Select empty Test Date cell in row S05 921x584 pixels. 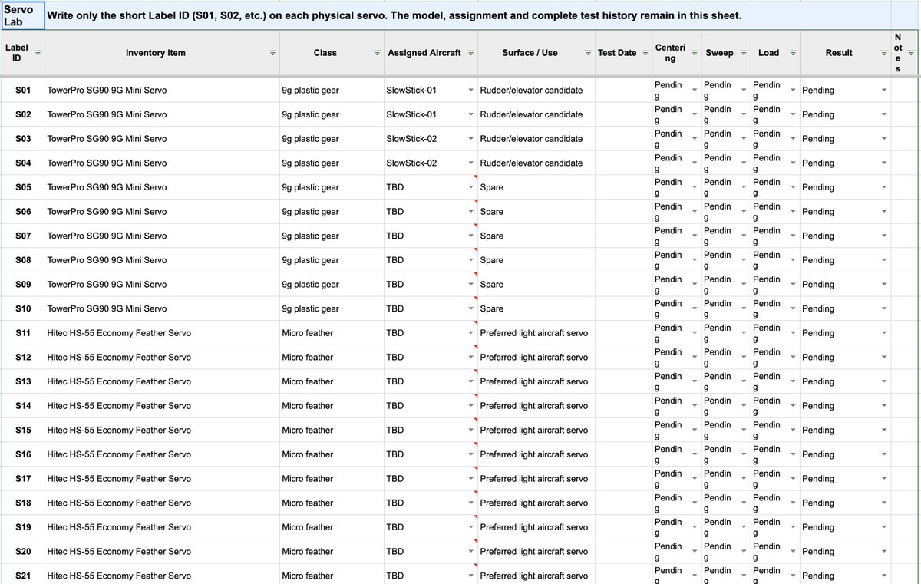[x=623, y=187]
